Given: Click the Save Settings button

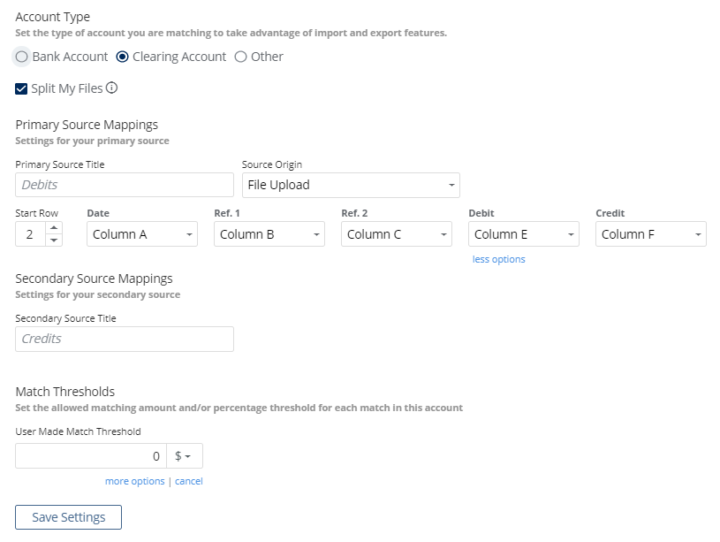Looking at the screenshot, I should 68,517.
